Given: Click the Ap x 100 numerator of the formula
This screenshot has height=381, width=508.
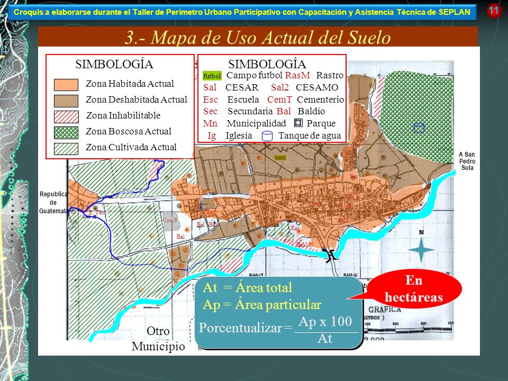Looking at the screenshot, I should coord(325,321).
